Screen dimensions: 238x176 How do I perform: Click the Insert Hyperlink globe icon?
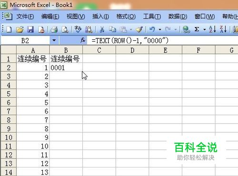point(186,29)
